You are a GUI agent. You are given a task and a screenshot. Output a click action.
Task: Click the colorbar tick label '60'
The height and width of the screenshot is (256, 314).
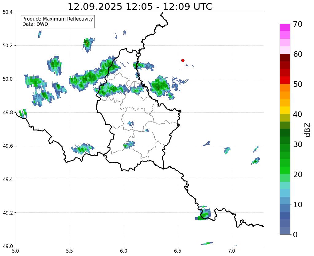coord(298,54)
